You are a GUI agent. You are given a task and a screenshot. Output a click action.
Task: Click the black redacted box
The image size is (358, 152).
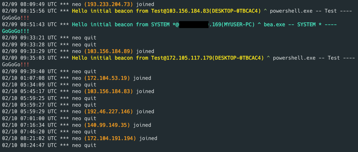tap(194, 25)
